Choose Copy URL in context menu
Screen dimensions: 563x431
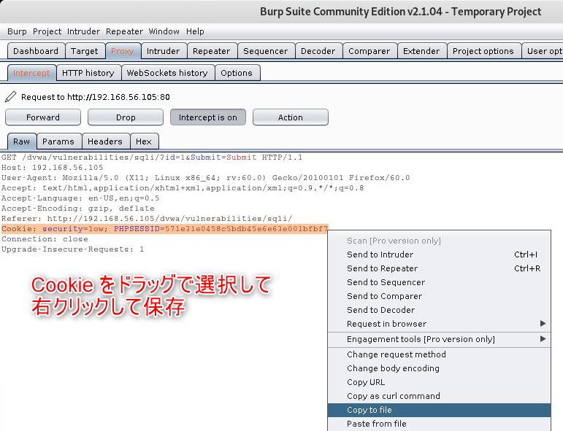(x=439, y=382)
